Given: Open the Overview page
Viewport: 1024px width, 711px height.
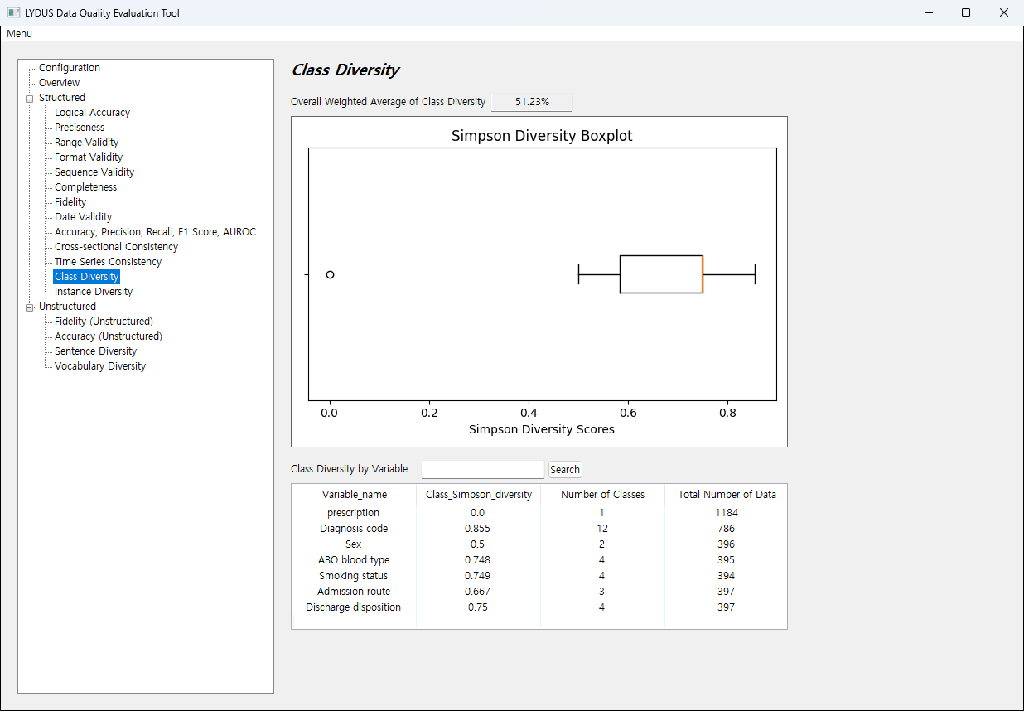Looking at the screenshot, I should pos(60,83).
